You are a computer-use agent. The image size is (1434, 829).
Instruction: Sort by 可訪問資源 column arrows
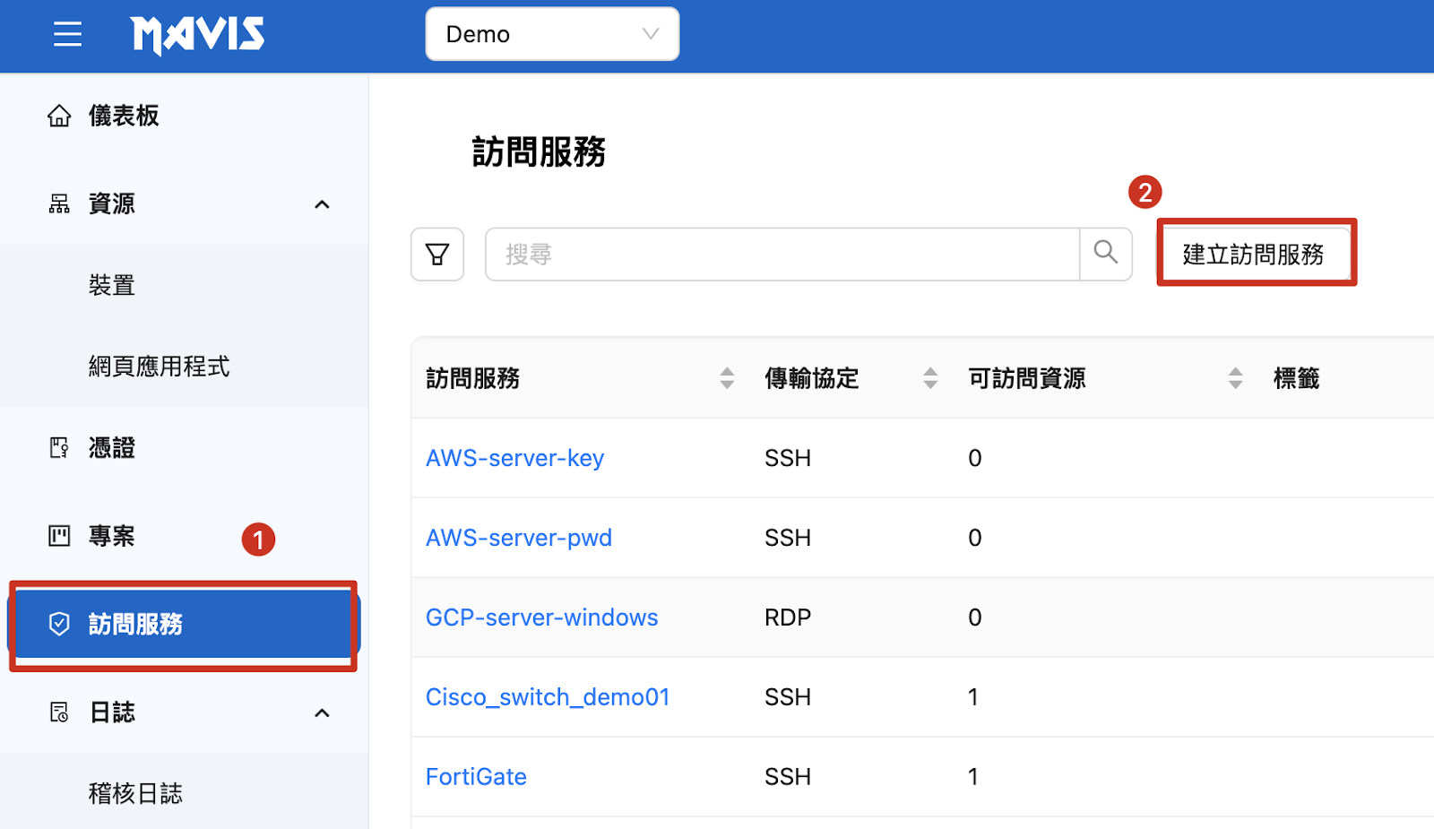[1235, 378]
